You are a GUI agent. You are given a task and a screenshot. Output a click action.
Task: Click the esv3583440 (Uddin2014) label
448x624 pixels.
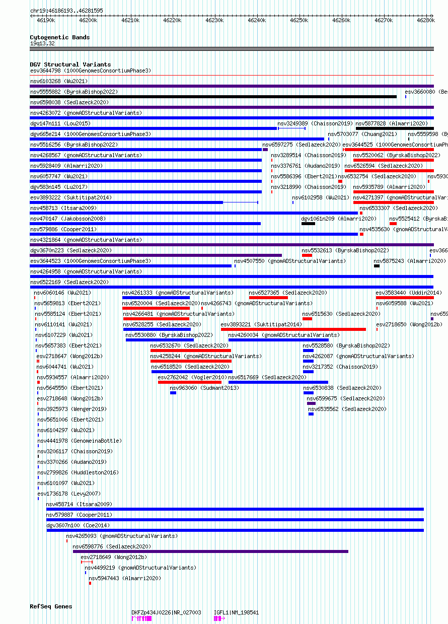(409, 293)
